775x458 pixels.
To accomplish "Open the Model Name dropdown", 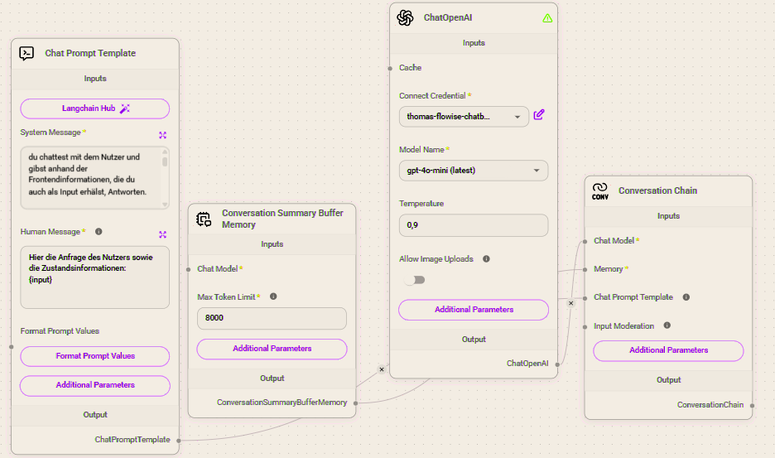I will pos(474,170).
